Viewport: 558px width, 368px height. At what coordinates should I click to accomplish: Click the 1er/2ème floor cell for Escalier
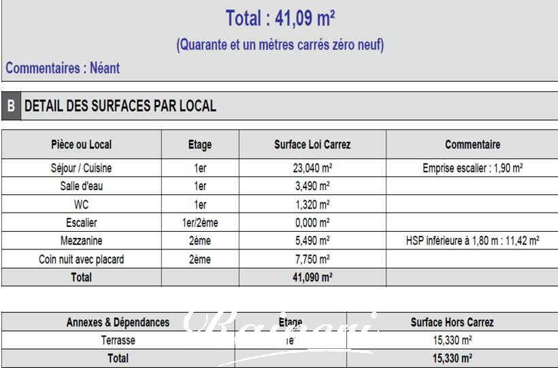click(x=200, y=223)
